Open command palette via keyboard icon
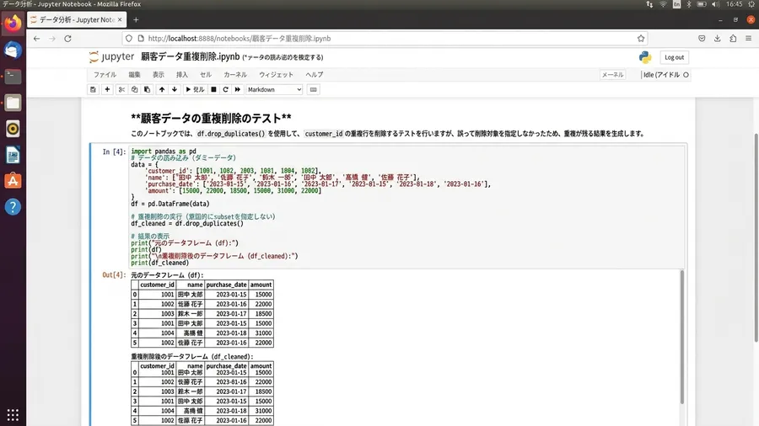This screenshot has width=759, height=426. (x=313, y=89)
